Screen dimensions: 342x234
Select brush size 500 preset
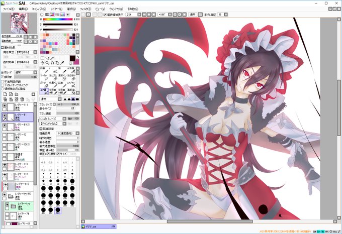58,210
